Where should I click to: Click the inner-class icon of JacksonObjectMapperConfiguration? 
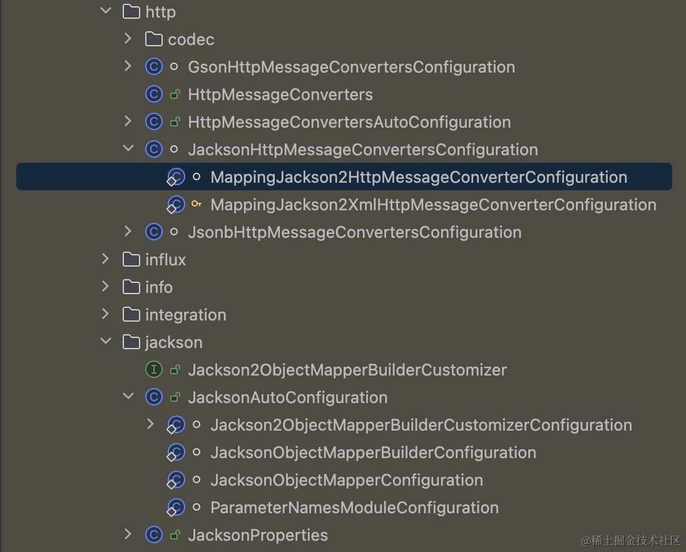coord(177,479)
